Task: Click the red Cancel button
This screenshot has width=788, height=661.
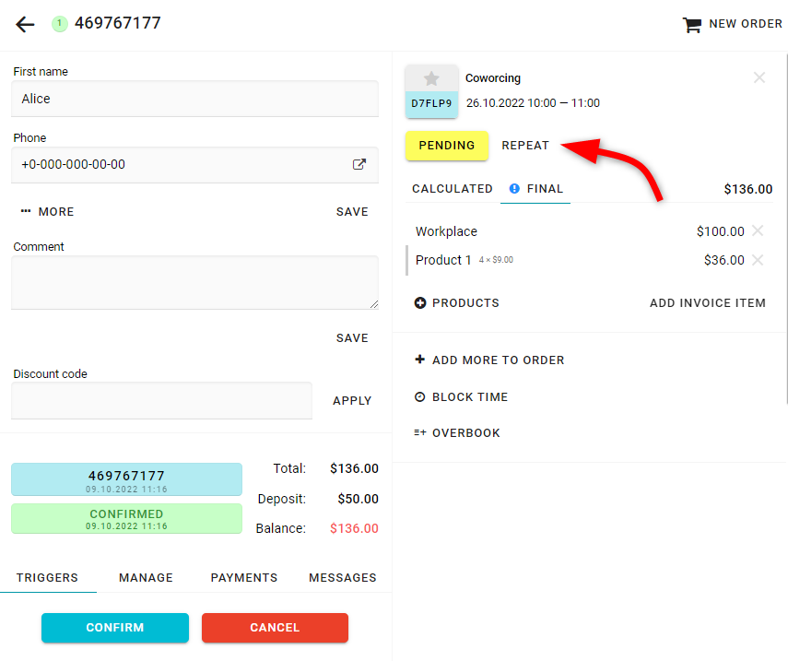Action: 275,628
